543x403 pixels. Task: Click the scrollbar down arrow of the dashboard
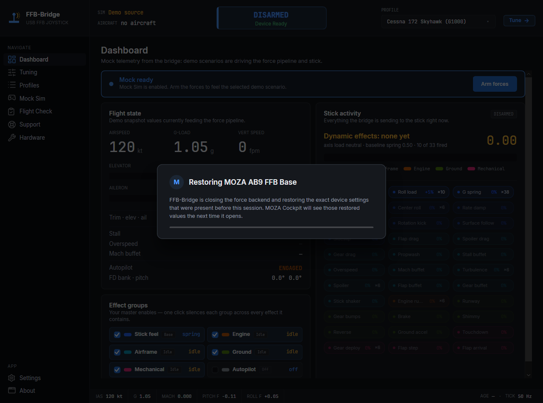(529, 375)
